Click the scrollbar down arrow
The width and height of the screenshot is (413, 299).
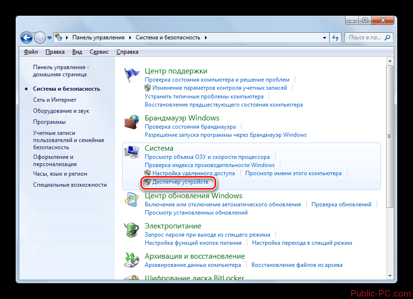pos(390,276)
